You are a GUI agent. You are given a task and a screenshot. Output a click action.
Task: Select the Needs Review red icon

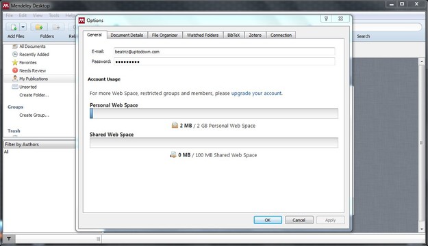(x=15, y=70)
